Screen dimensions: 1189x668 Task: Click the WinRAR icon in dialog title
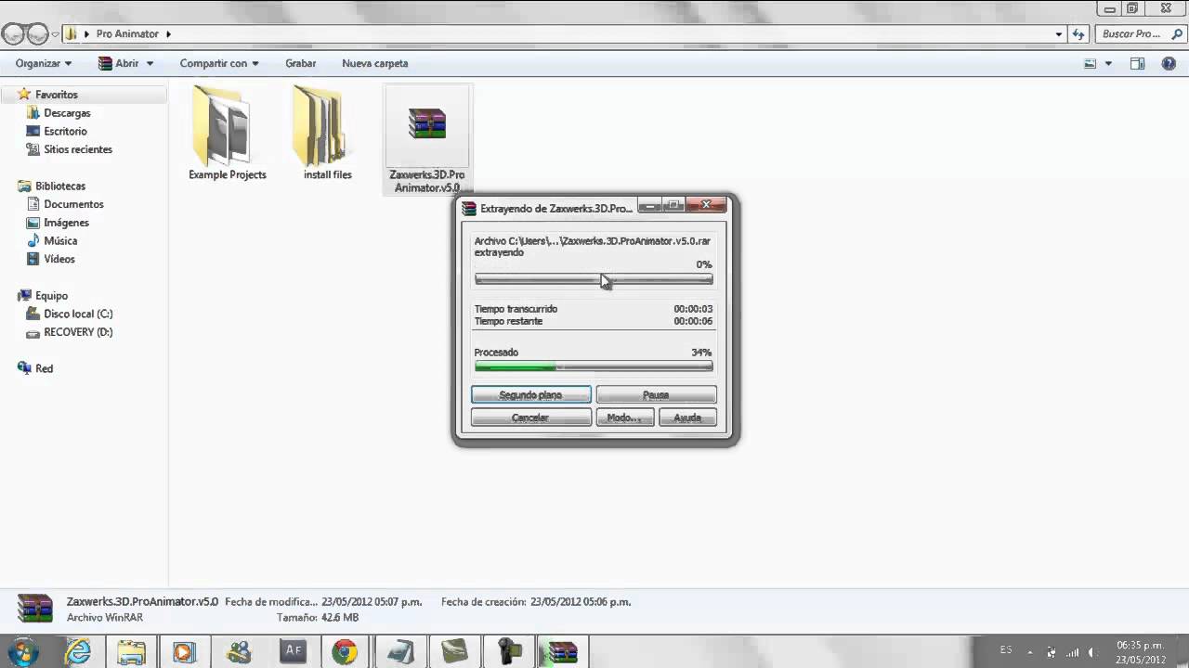(x=469, y=209)
